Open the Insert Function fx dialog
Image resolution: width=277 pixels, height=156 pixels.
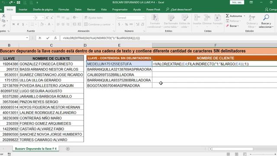coord(55,38)
